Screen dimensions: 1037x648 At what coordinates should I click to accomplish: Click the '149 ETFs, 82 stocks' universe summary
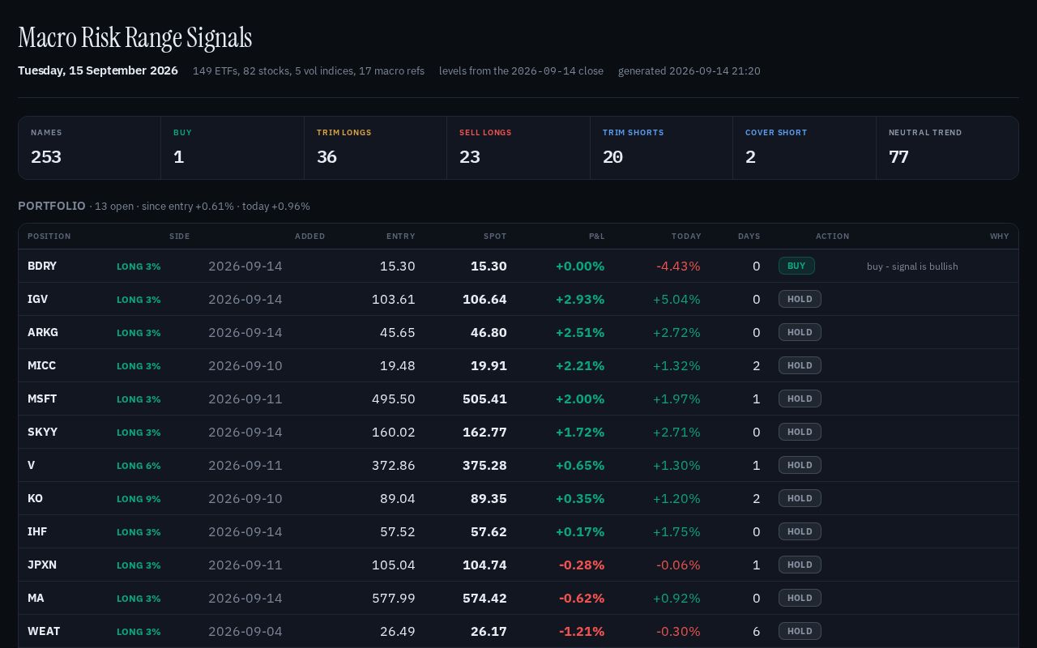click(309, 71)
